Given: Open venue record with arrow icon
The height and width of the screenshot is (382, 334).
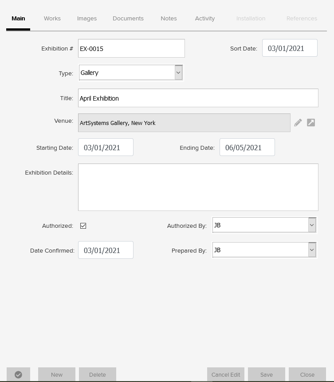Looking at the screenshot, I should tap(311, 123).
